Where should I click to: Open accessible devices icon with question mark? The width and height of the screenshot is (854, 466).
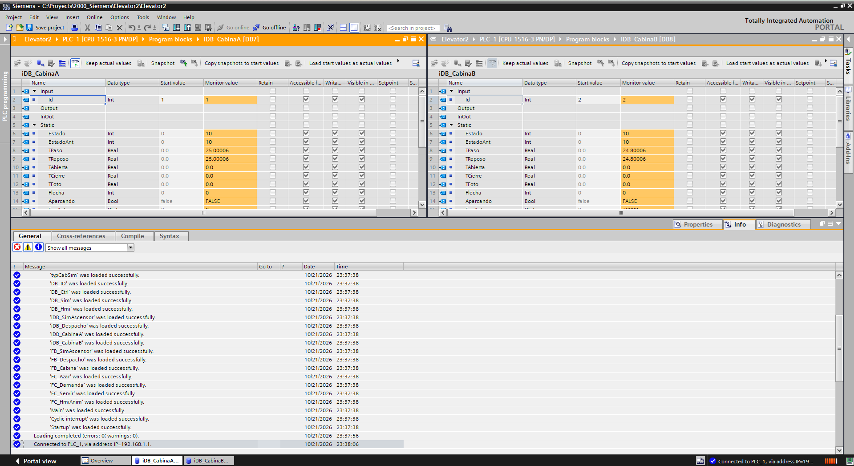point(296,28)
